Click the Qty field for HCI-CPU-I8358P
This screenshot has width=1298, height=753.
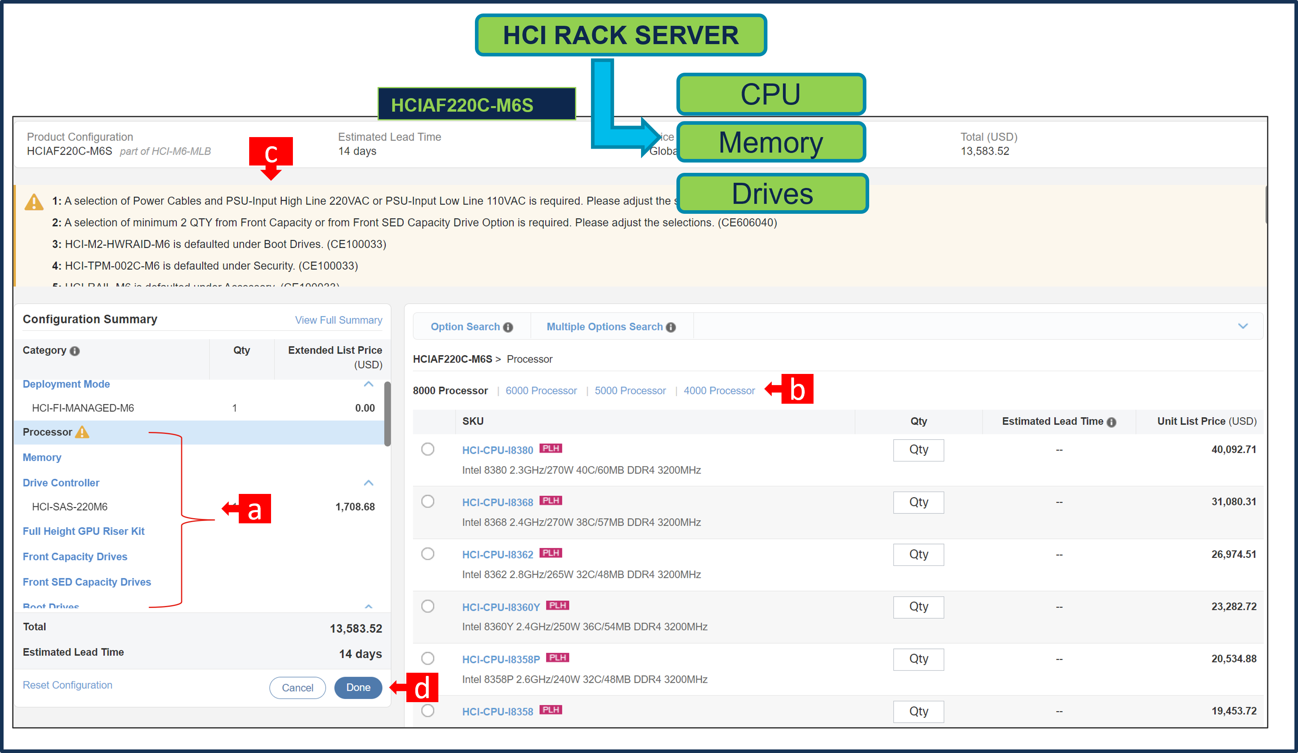(x=918, y=659)
